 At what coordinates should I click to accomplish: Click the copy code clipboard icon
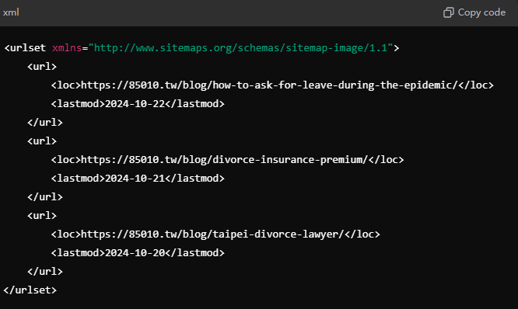point(448,12)
